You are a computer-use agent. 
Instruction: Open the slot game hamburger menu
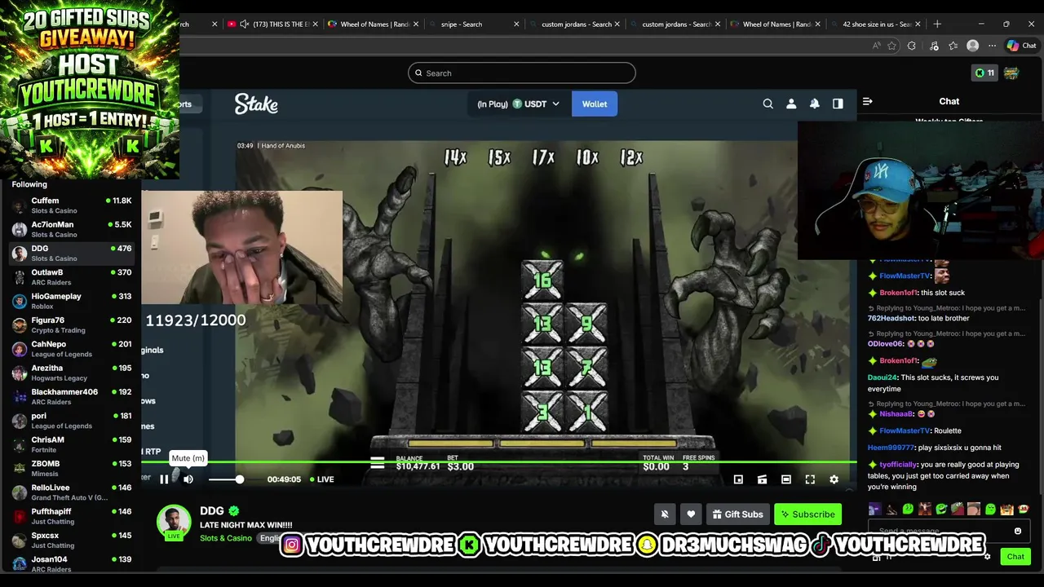click(x=377, y=463)
